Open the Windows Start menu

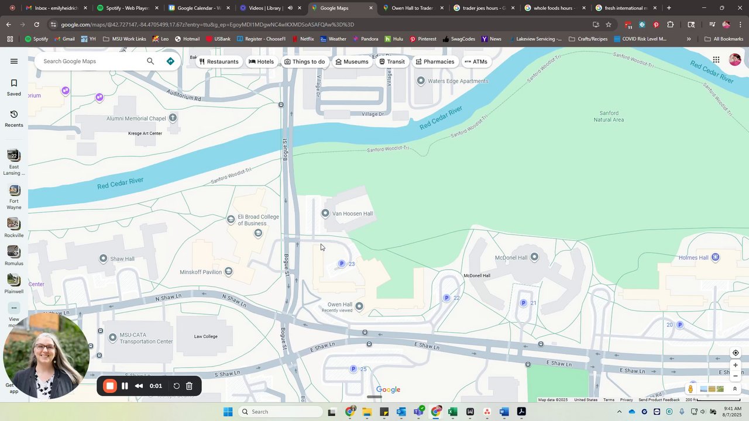point(228,412)
